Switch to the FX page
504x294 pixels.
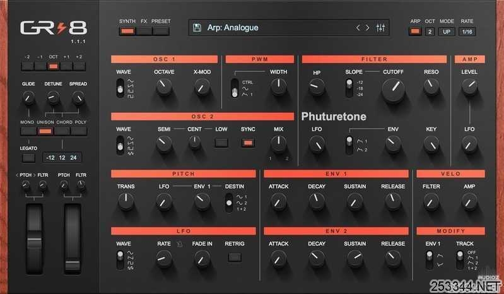click(144, 31)
